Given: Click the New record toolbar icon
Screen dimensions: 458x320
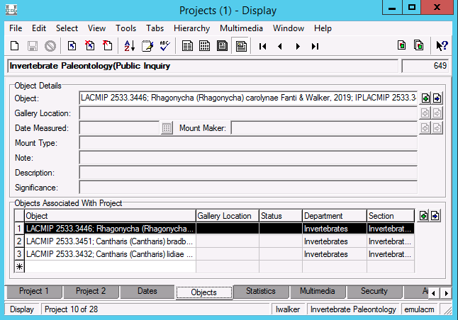Looking at the screenshot, I should pyautogui.click(x=15, y=46).
